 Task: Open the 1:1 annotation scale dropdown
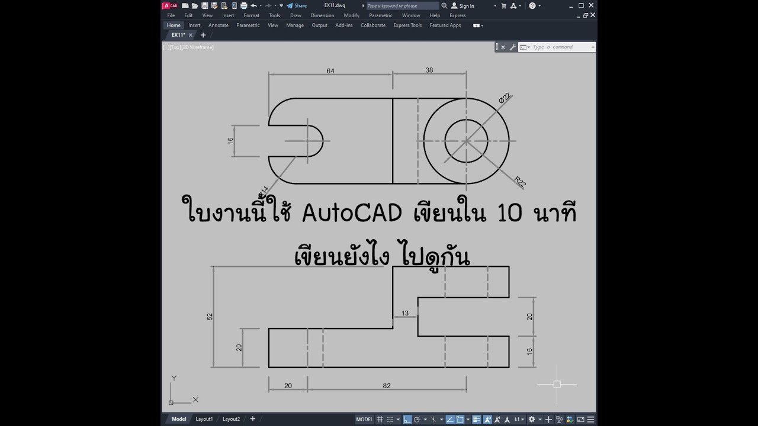521,419
